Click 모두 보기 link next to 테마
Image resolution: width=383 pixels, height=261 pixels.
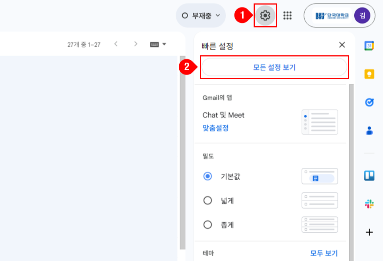[x=324, y=253]
